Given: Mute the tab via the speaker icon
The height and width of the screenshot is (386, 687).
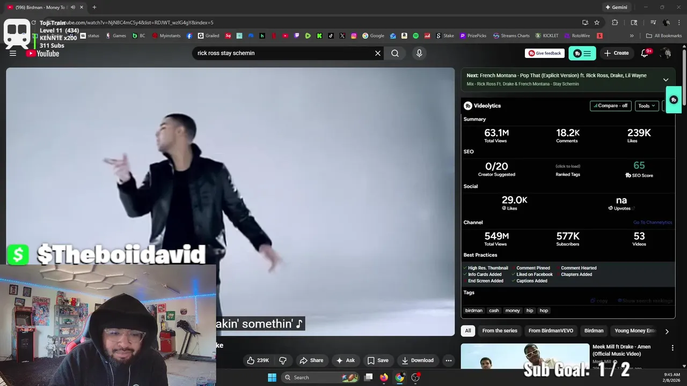Looking at the screenshot, I should coord(73,7).
